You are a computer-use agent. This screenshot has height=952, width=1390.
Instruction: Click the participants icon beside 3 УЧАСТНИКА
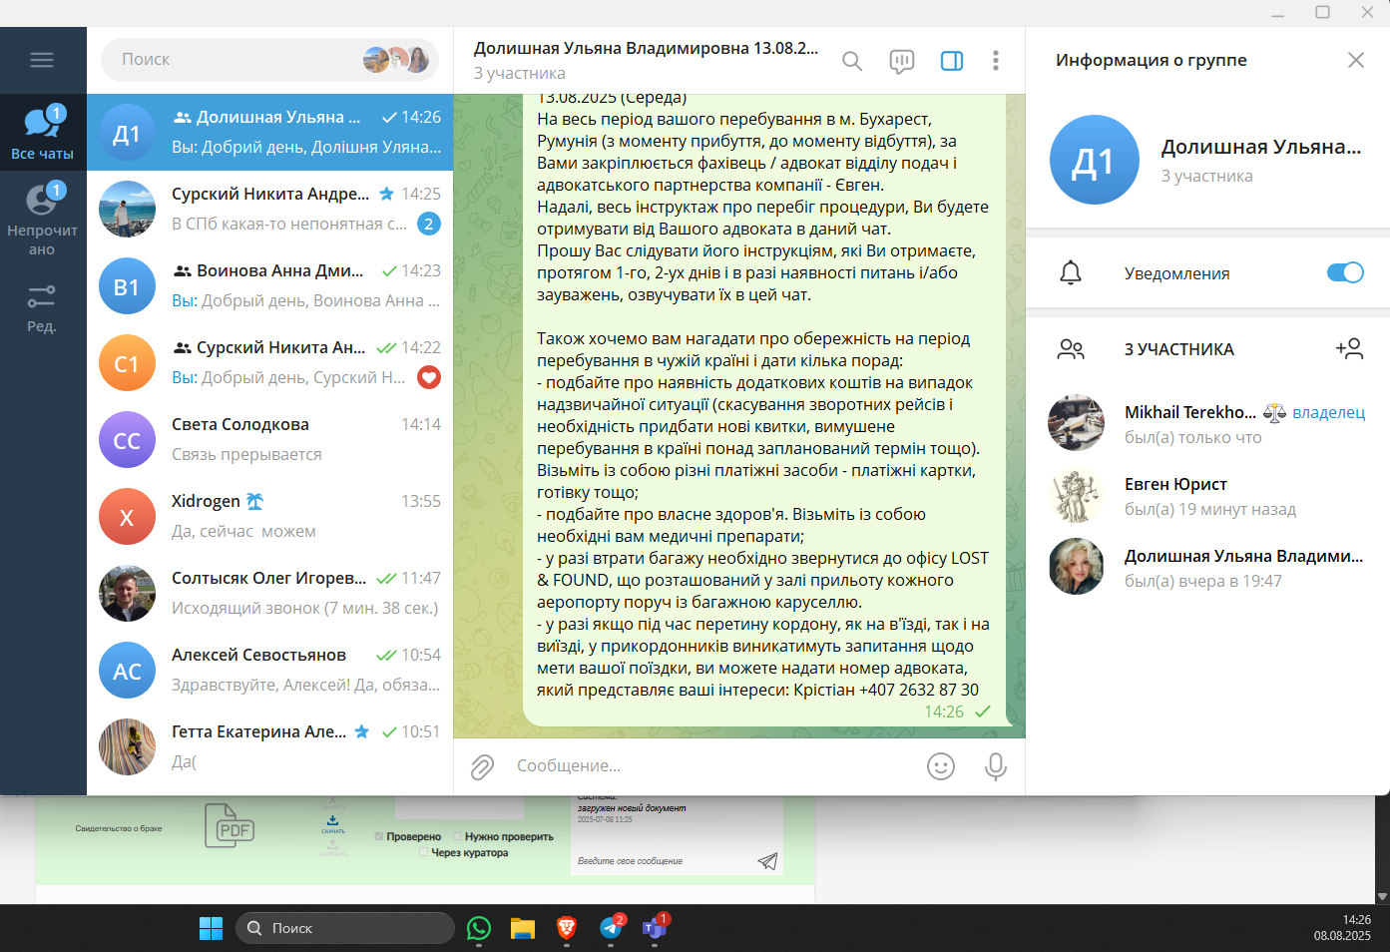pyautogui.click(x=1071, y=349)
